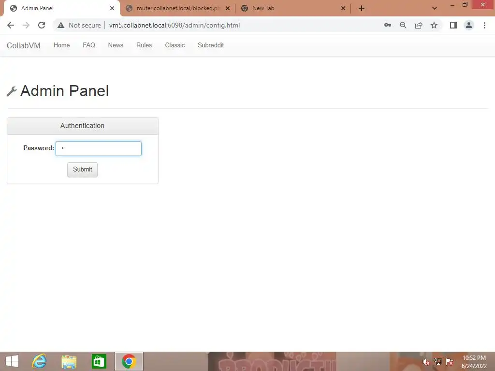Open the News nav link
Image resolution: width=495 pixels, height=371 pixels.
point(116,45)
